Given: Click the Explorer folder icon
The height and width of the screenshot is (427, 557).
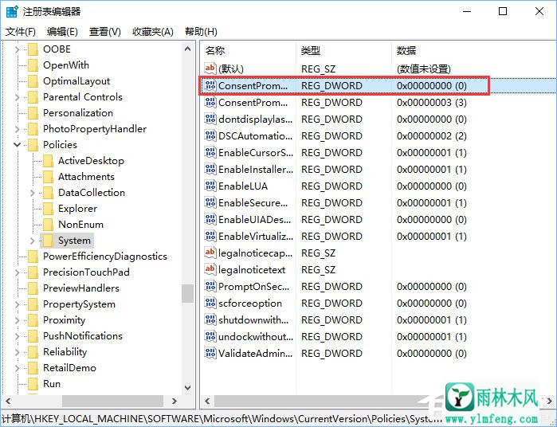Looking at the screenshot, I should click(x=48, y=209).
